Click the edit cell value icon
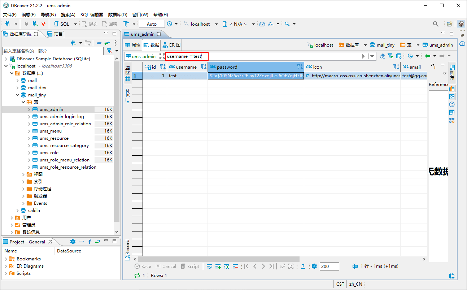467x290 pixels. coord(209,266)
